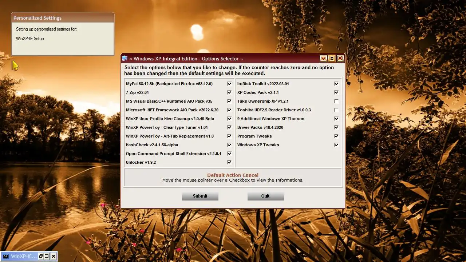The height and width of the screenshot is (262, 466).
Task: Close the WinXP-IE taskbar window
Action: click(54, 256)
